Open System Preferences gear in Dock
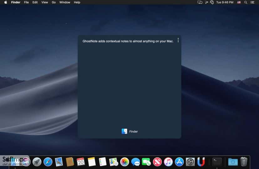Image resolution: width=259 pixels, height=169 pixels. pos(190,161)
